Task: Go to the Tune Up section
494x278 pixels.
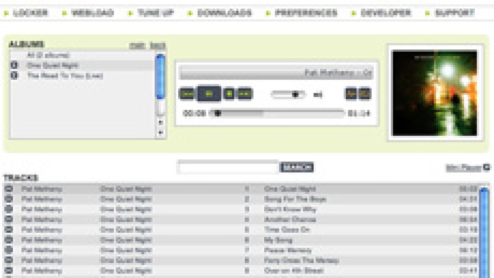Action: click(x=155, y=13)
